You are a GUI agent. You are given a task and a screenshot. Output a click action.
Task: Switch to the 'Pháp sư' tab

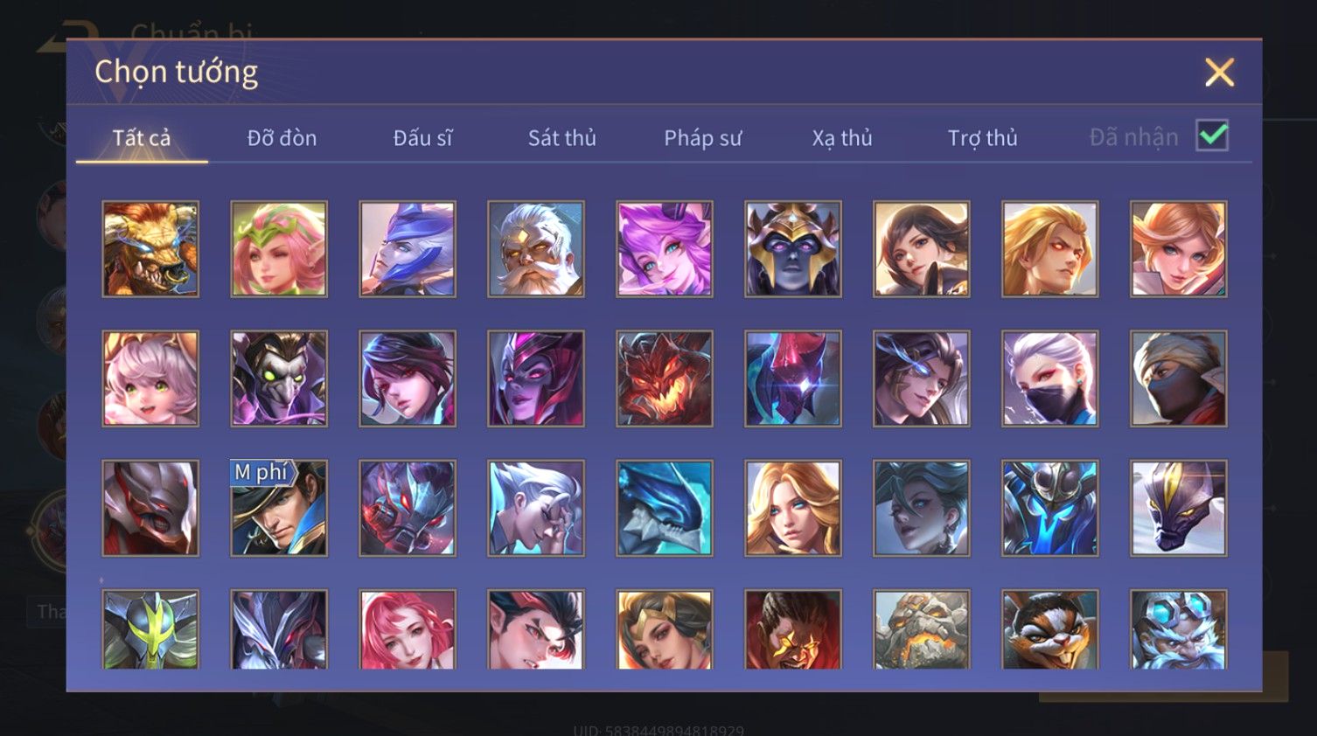point(702,138)
